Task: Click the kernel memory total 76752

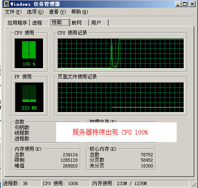Action: (x=147, y=155)
